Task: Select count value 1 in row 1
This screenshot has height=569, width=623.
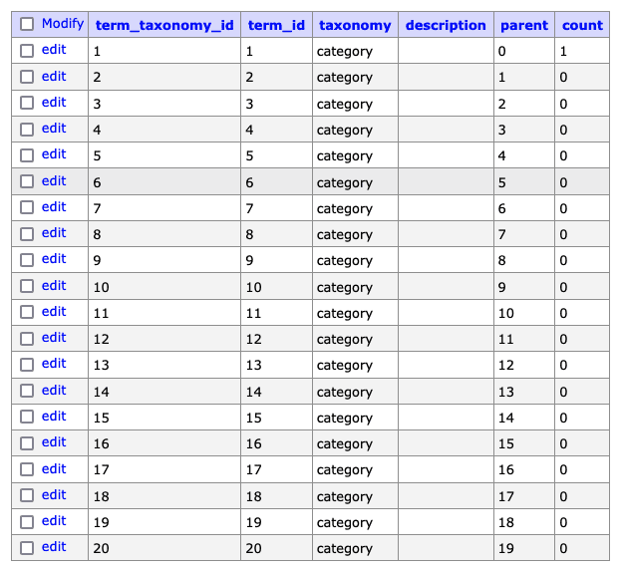Action: [563, 51]
